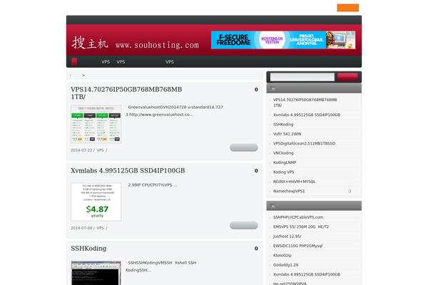
Task: Open comment count on the Xvmlabs post
Action: tap(256, 171)
